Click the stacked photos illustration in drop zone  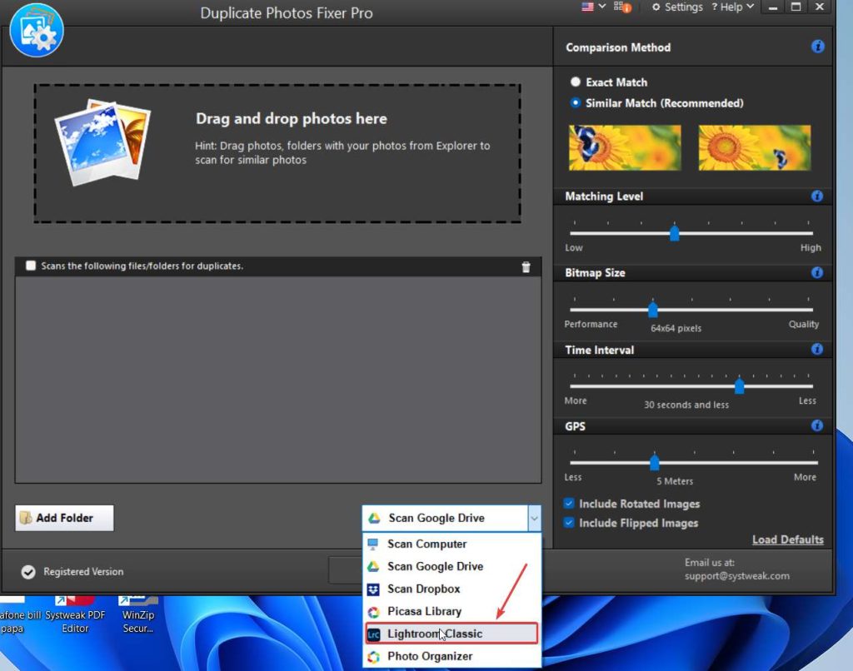pos(103,142)
